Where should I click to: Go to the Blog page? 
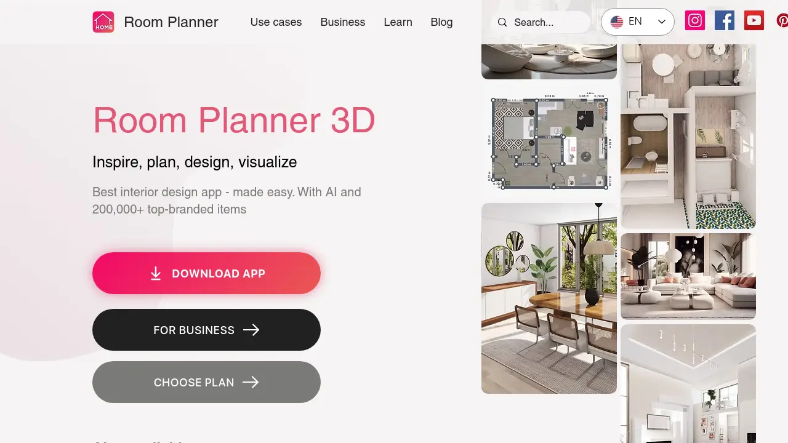441,22
